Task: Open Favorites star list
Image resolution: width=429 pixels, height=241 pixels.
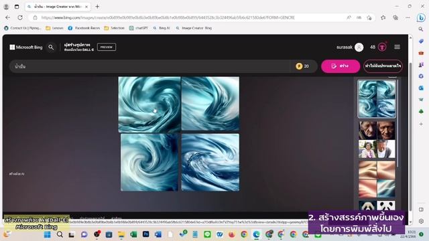Action: point(383,17)
